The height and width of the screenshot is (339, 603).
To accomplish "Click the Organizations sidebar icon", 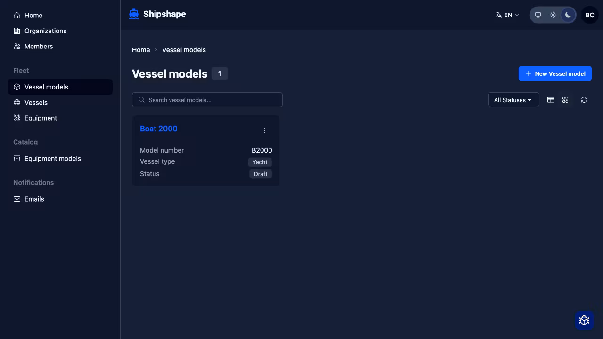I will point(17,31).
